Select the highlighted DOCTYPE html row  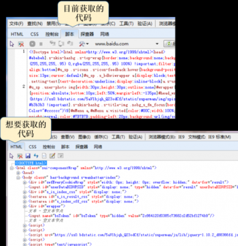point(31,163)
